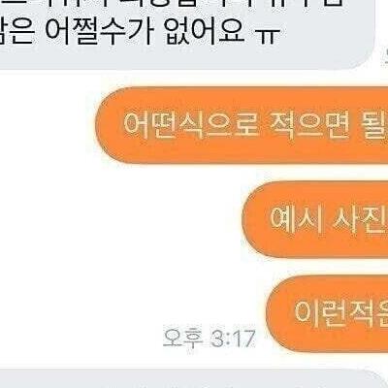Tap the orange 예시 사진 message bubble
The image size is (388, 388).
point(315,219)
